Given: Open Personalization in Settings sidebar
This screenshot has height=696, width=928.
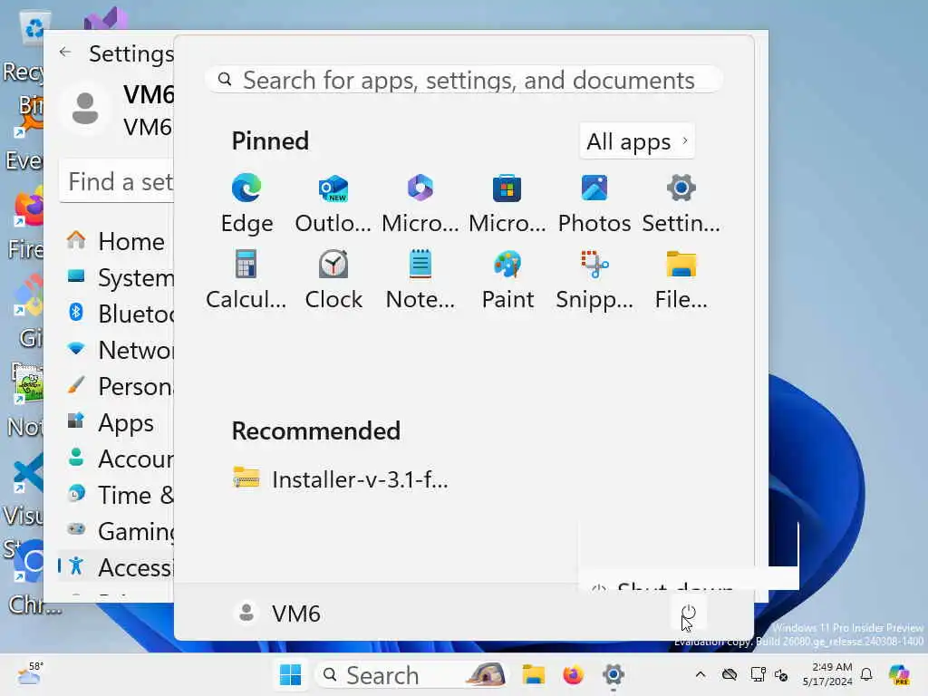Looking at the screenshot, I should click(116, 386).
